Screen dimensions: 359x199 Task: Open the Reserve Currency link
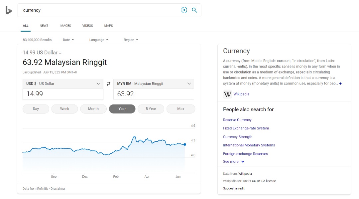click(x=237, y=120)
